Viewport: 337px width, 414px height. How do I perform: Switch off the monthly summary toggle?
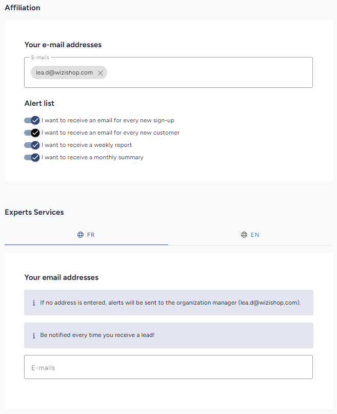32,157
